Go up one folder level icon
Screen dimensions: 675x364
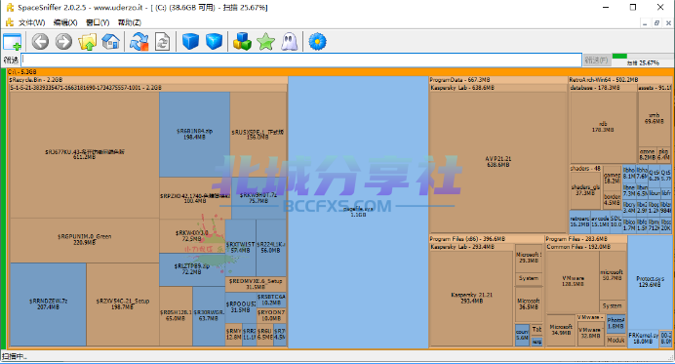coord(88,42)
